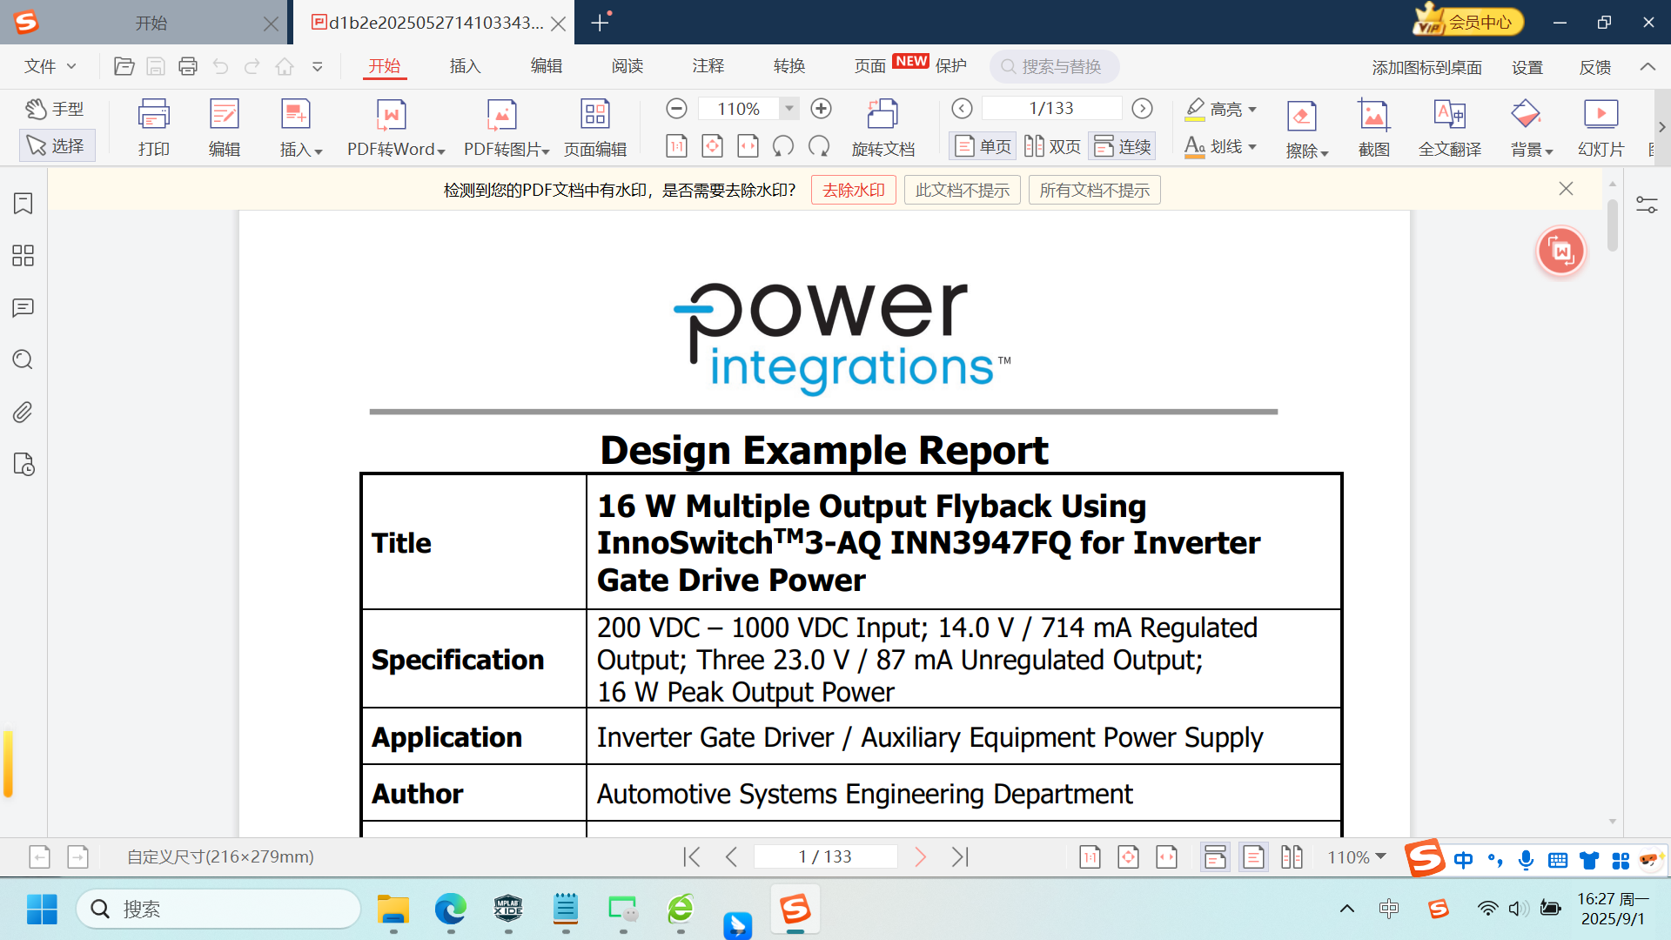Screen dimensions: 1671x940
Task: Toggle single page view in status bar
Action: tap(1253, 857)
